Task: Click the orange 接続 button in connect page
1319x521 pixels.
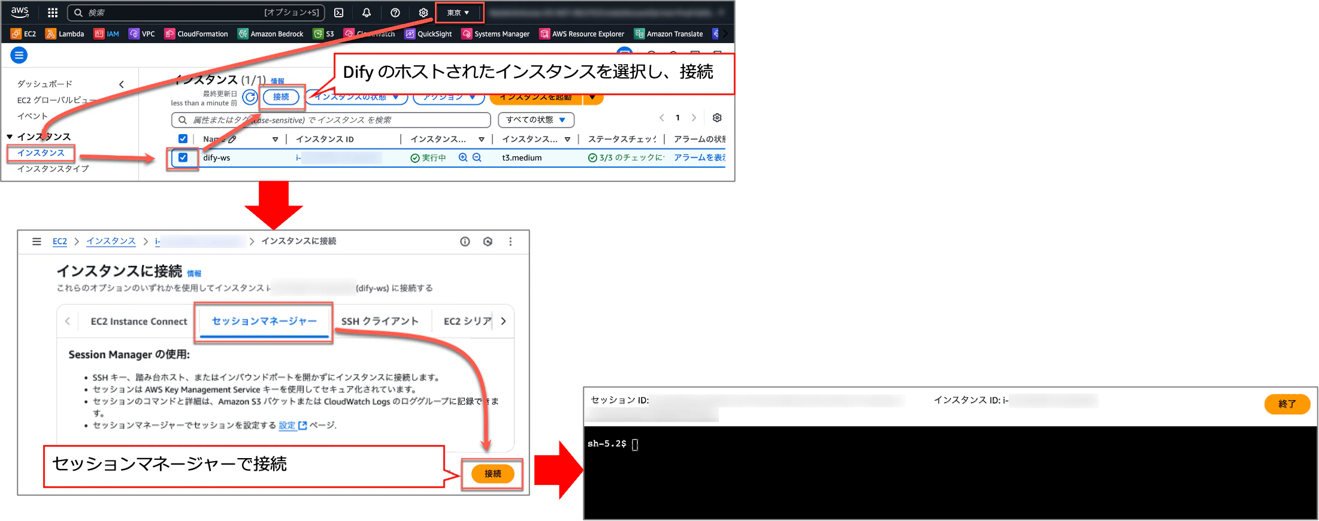Action: [x=493, y=474]
